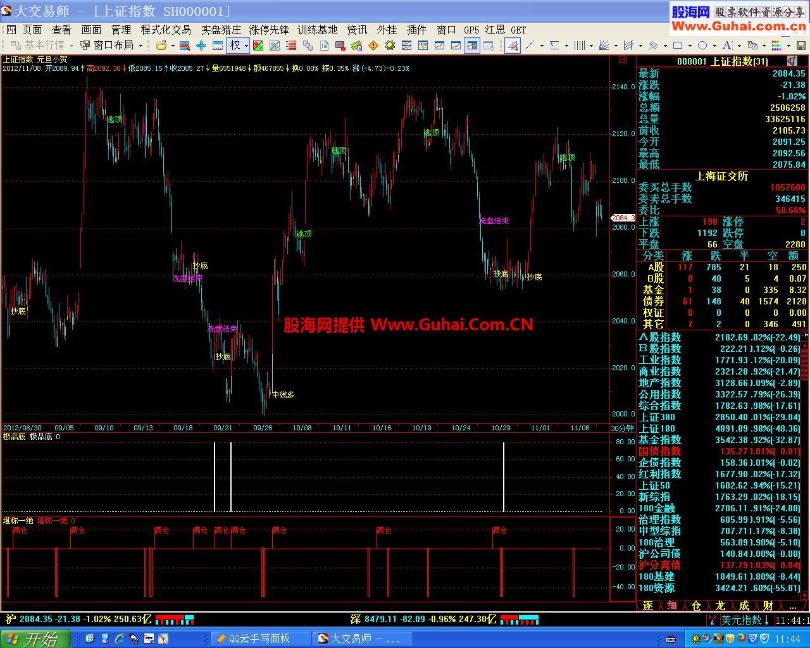Click the green money bills icon
810x648 pixels.
click(x=357, y=46)
